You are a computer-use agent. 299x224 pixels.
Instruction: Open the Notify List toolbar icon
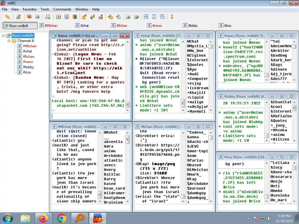(128, 17)
